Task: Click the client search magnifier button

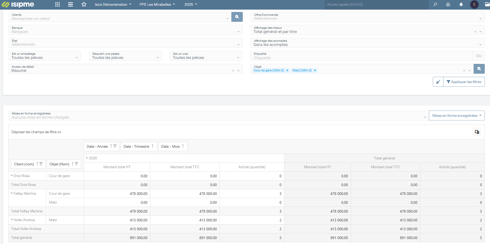Action: click(237, 17)
